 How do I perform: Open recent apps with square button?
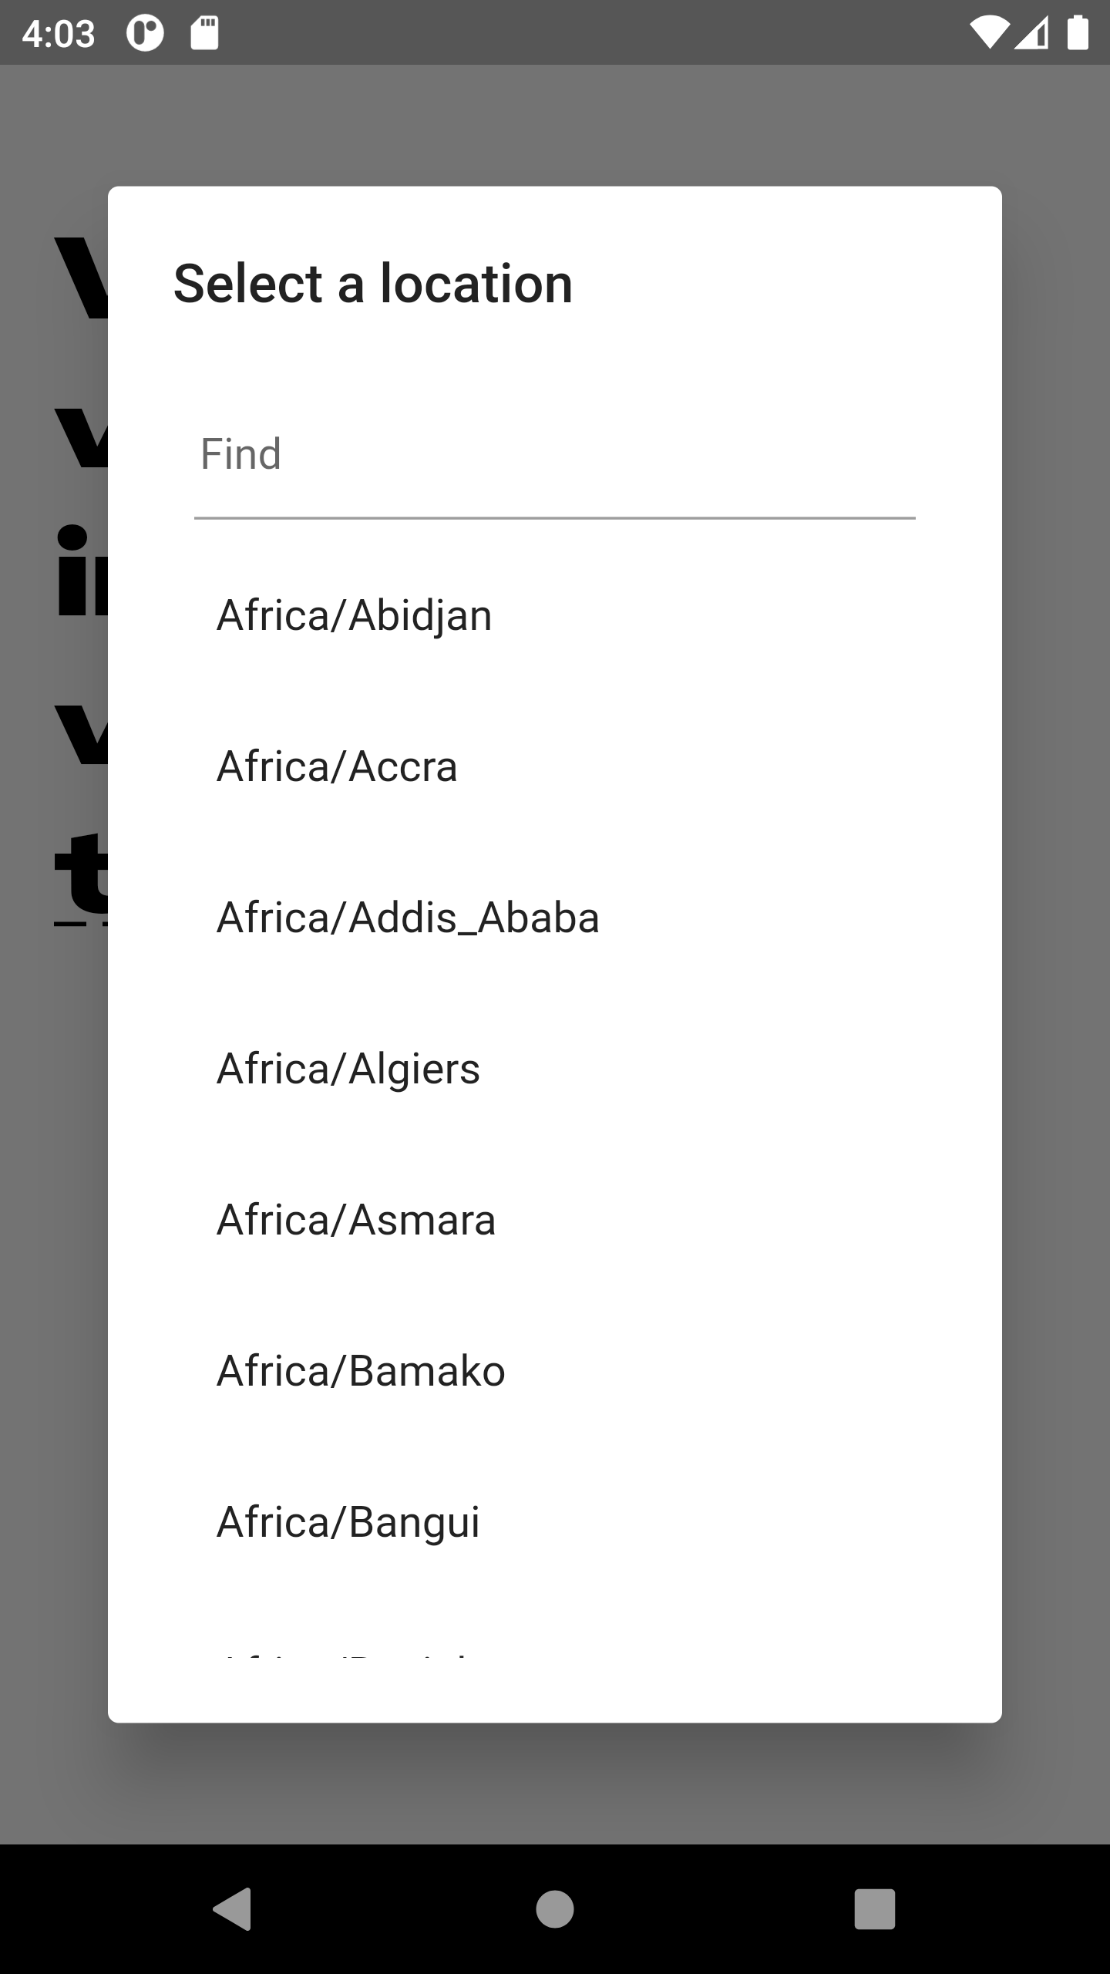pyautogui.click(x=875, y=1908)
